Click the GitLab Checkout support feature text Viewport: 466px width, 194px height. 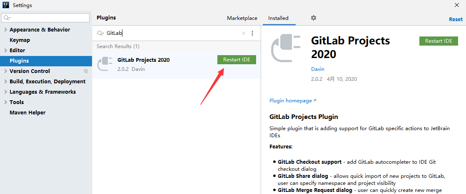(x=309, y=162)
